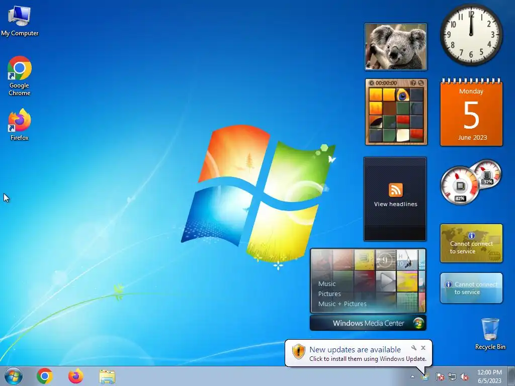
Task: Click the koala slide show gadget
Action: coord(395,47)
